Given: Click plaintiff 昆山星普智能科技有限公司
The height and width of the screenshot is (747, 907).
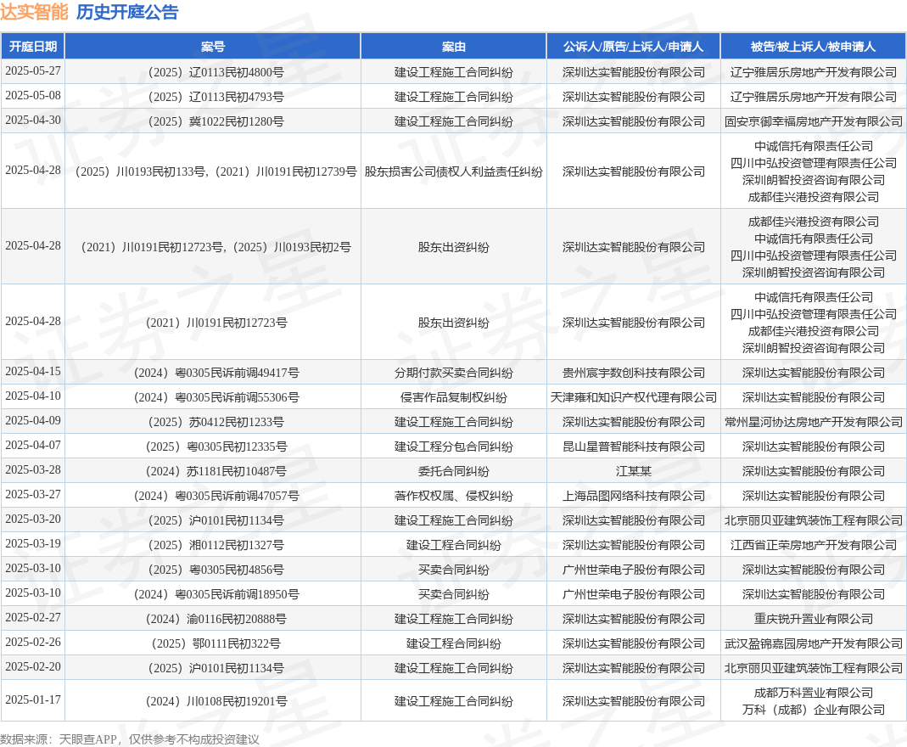Looking at the screenshot, I should point(634,447).
